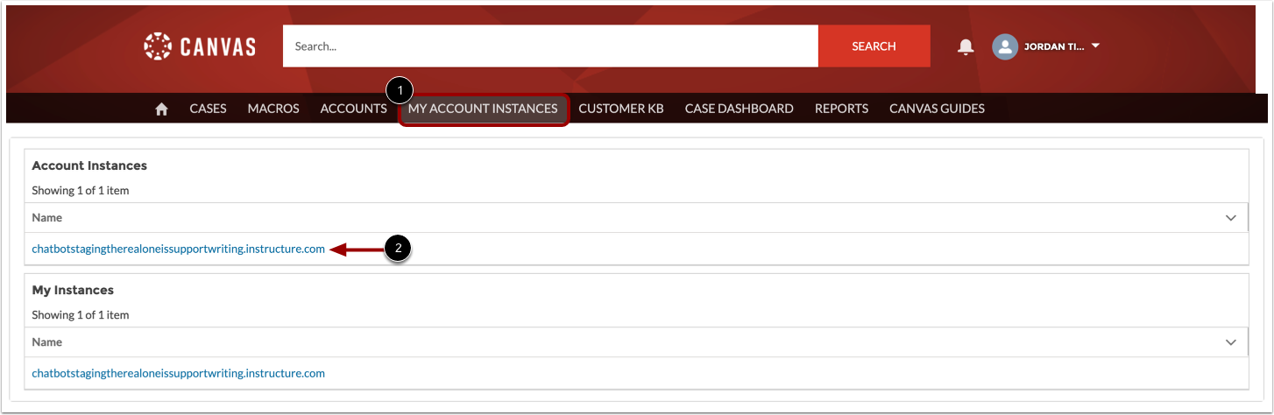The image size is (1274, 415).
Task: Click the Canvas logo
Action: 200,46
